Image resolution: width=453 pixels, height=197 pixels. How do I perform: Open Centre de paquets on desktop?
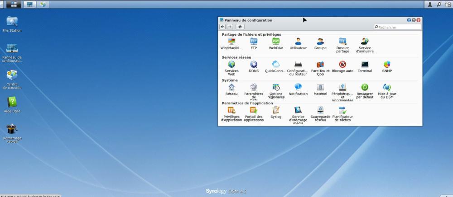click(12, 80)
